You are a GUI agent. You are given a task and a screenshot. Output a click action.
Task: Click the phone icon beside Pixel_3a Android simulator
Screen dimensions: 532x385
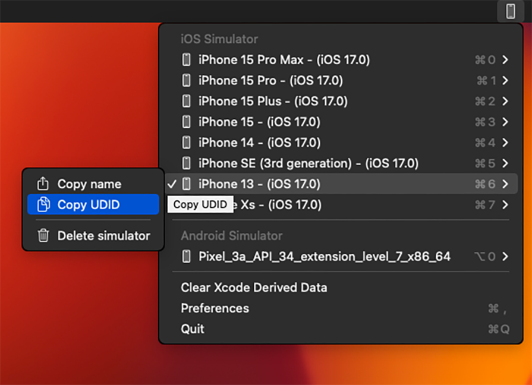[x=187, y=256]
